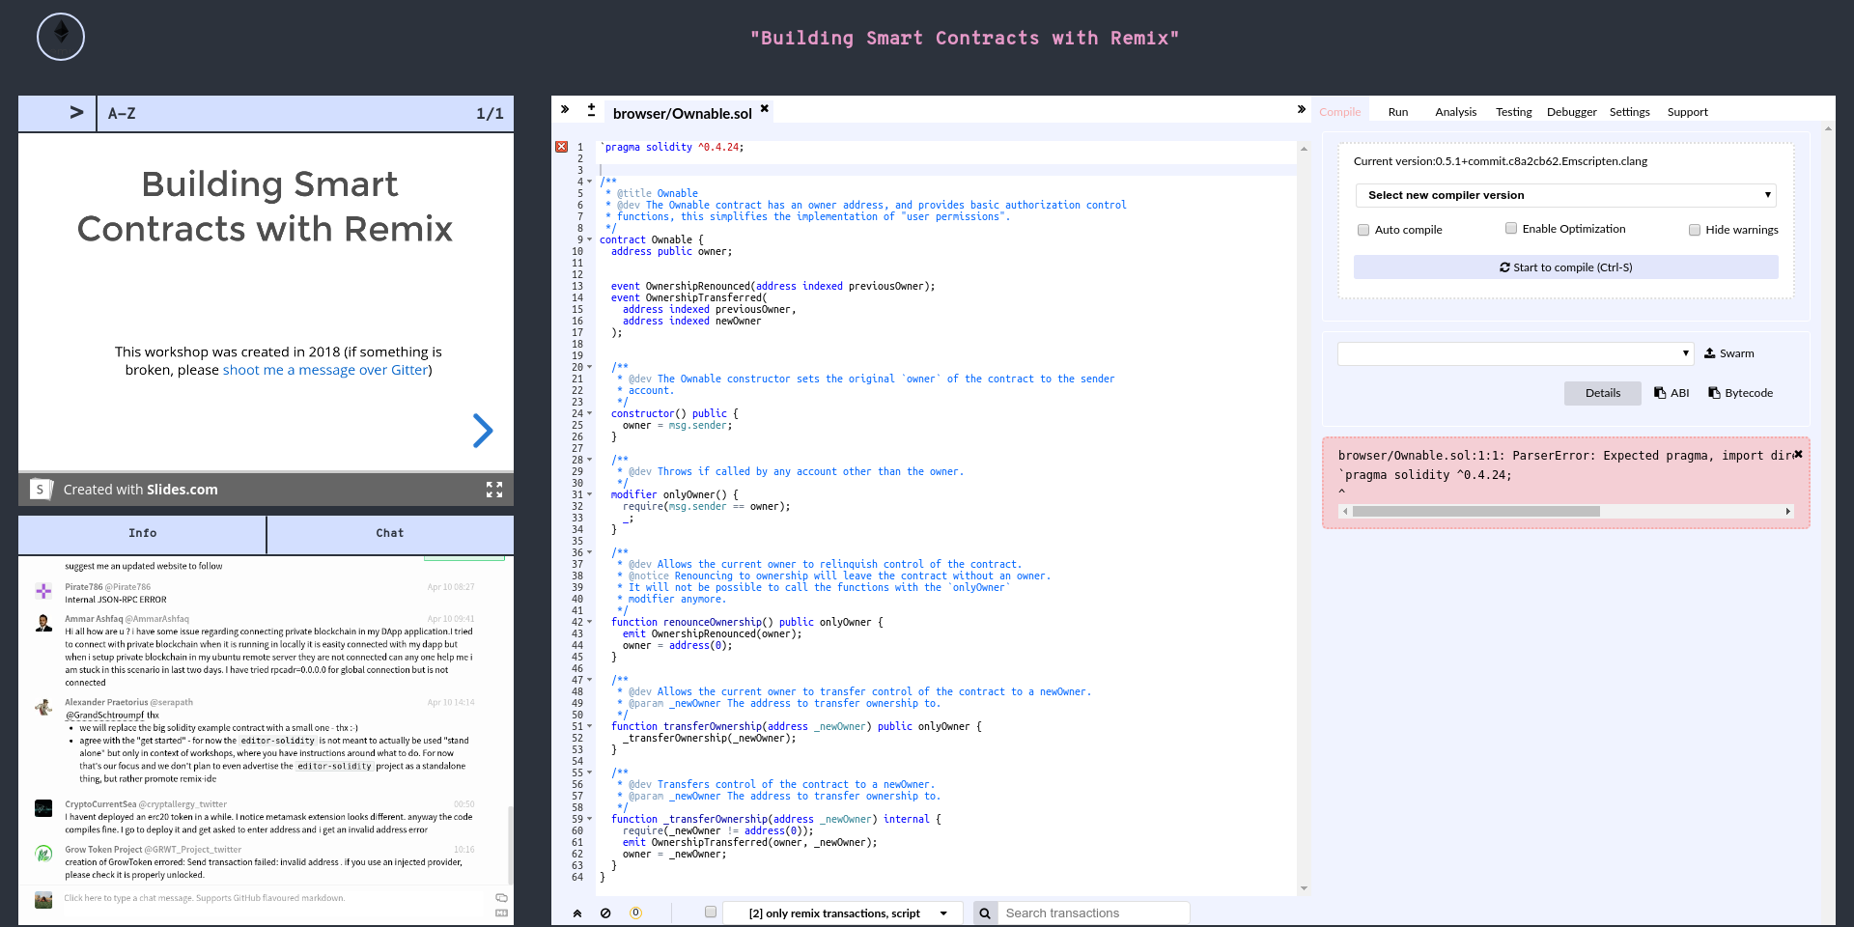Open the Testing tab
Viewport: 1854px width, 927px height.
(x=1514, y=112)
